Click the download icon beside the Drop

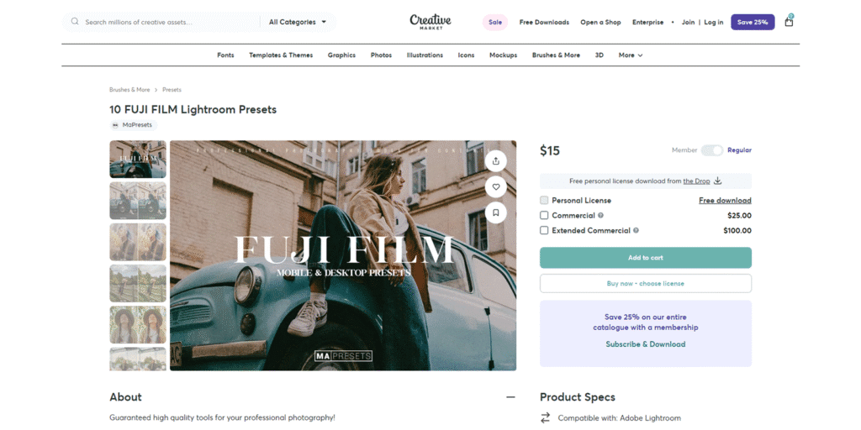point(718,181)
